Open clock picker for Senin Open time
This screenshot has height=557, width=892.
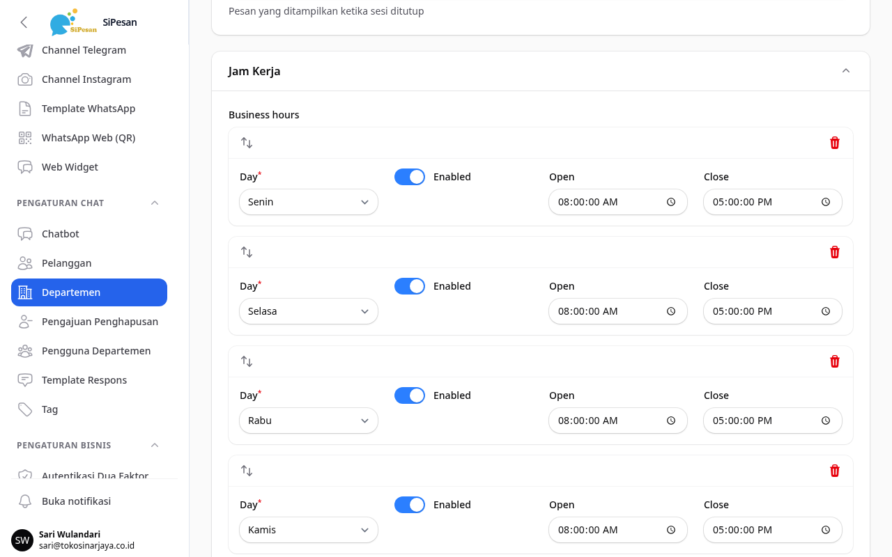671,202
